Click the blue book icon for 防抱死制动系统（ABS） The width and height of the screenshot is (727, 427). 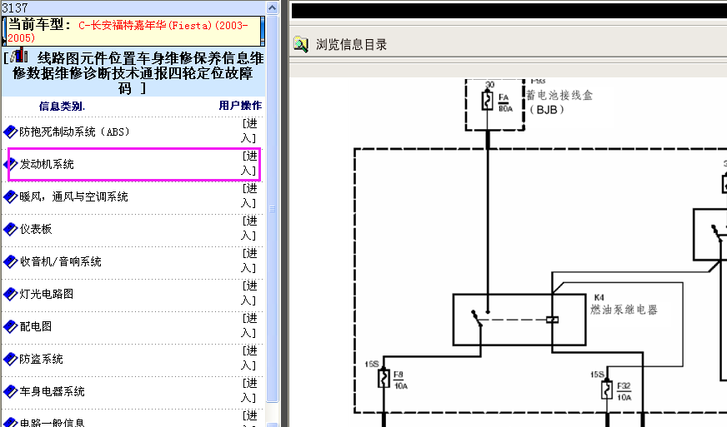[x=10, y=132]
